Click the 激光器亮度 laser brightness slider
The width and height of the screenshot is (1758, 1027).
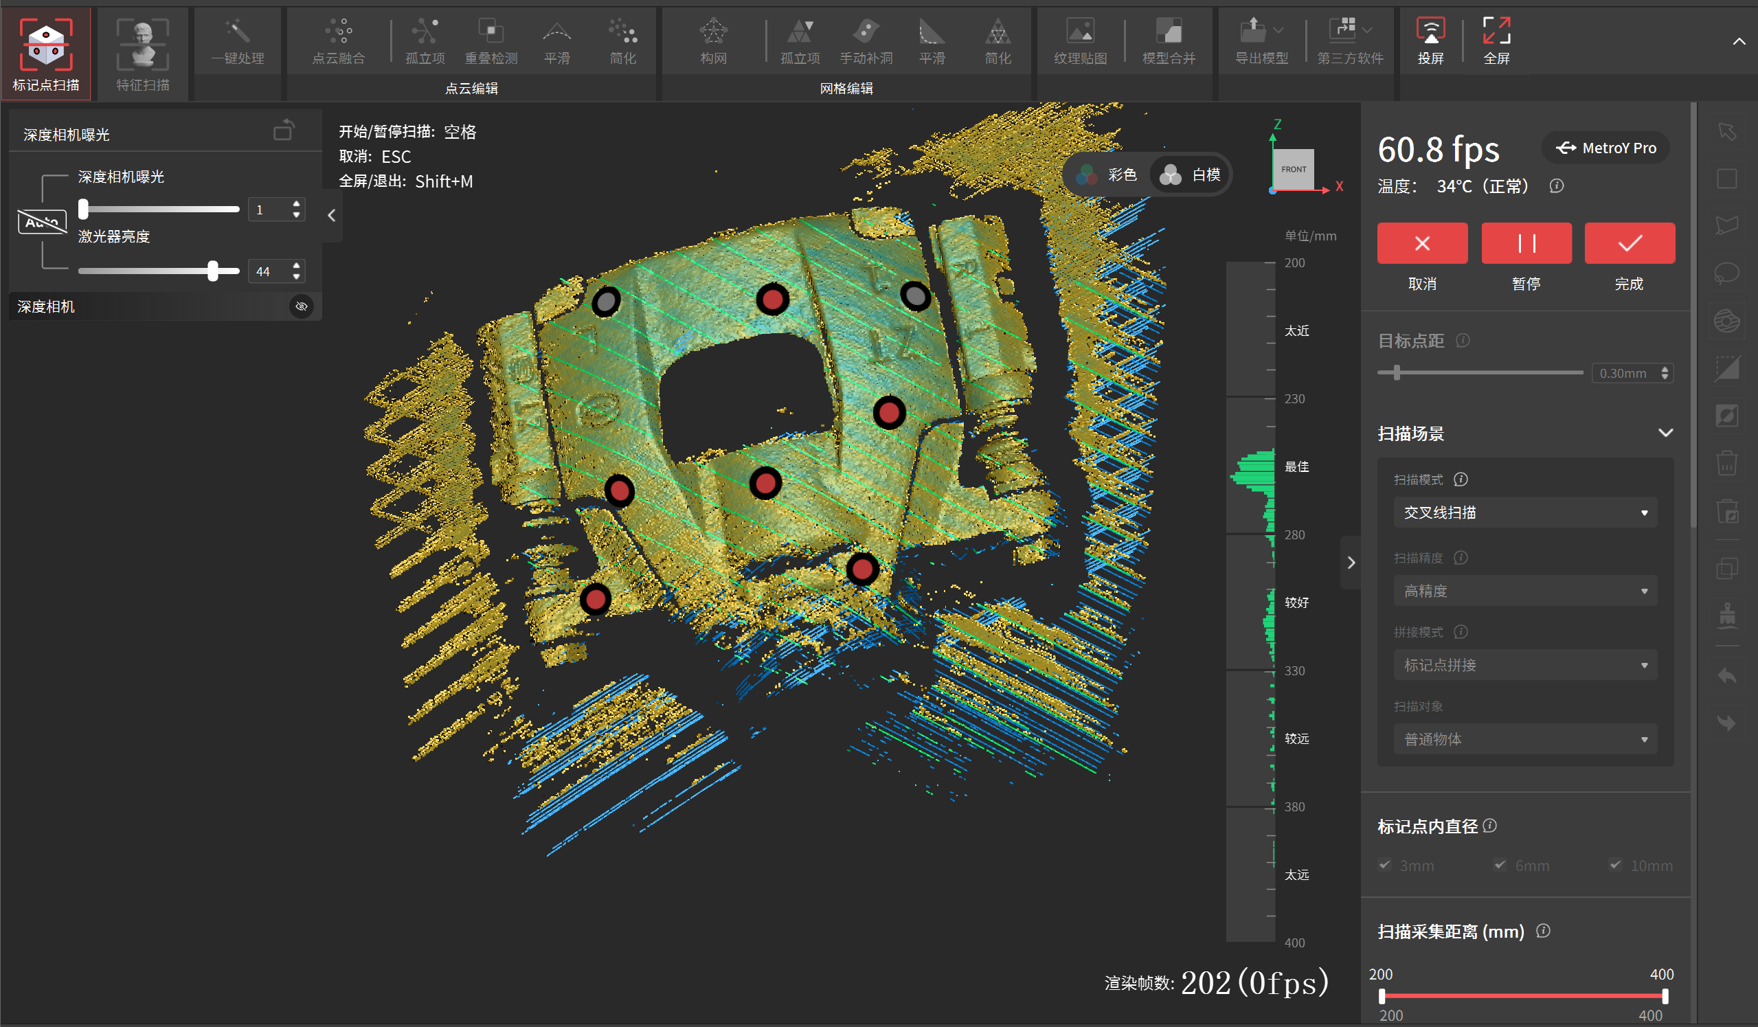click(213, 271)
